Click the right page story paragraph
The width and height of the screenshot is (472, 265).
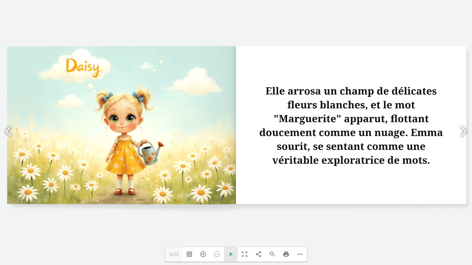tap(351, 126)
